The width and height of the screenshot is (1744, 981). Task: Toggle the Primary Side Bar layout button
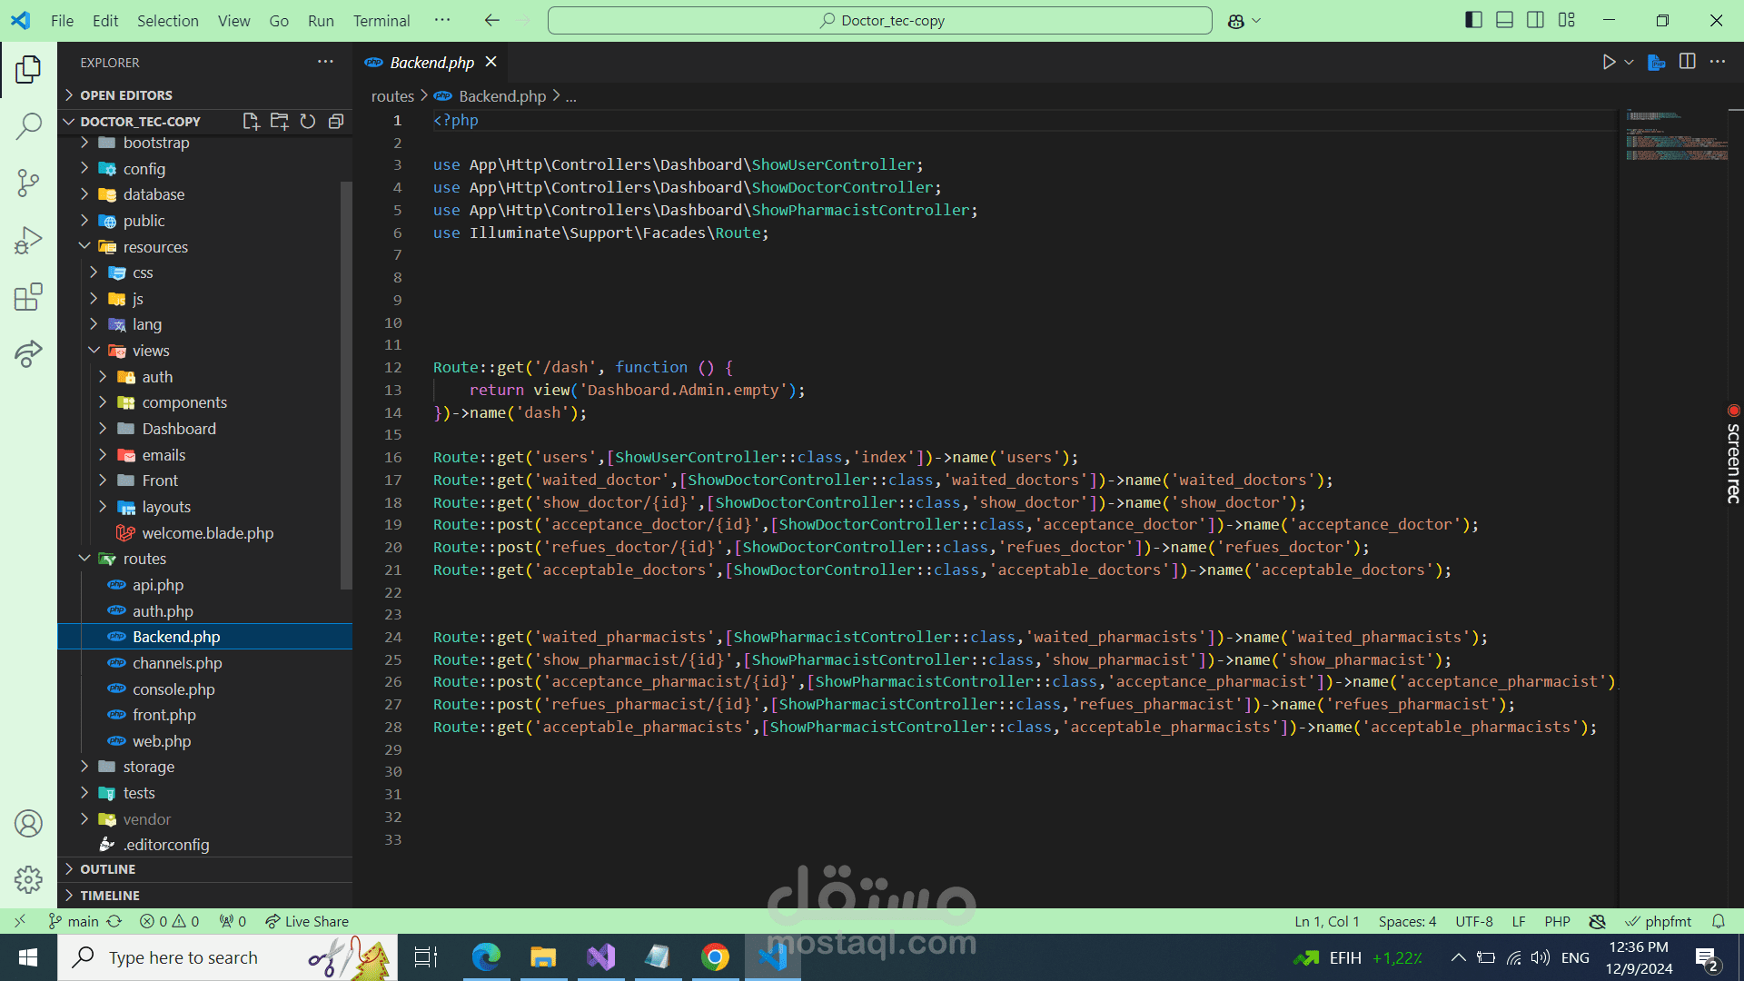(x=1473, y=20)
